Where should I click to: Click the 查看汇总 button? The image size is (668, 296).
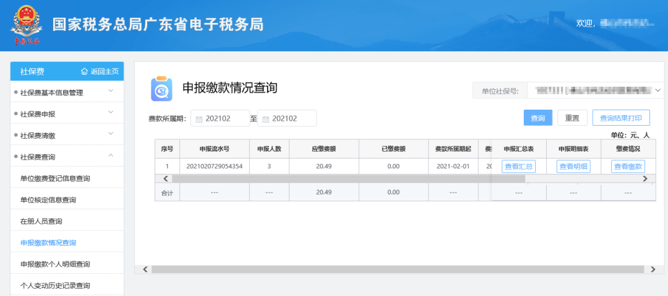click(x=518, y=167)
